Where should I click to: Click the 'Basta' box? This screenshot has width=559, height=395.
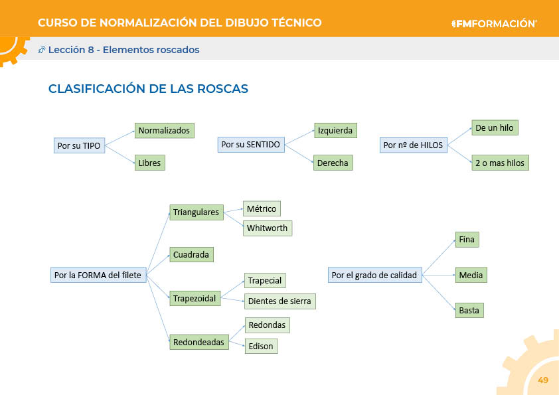point(469,310)
